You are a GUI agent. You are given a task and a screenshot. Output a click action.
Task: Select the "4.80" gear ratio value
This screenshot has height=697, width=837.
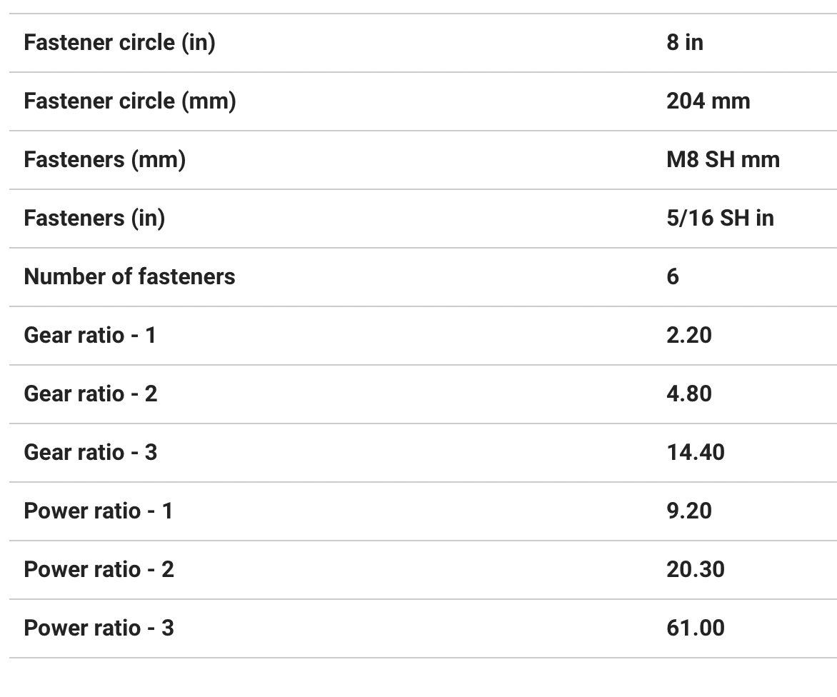[x=688, y=394]
